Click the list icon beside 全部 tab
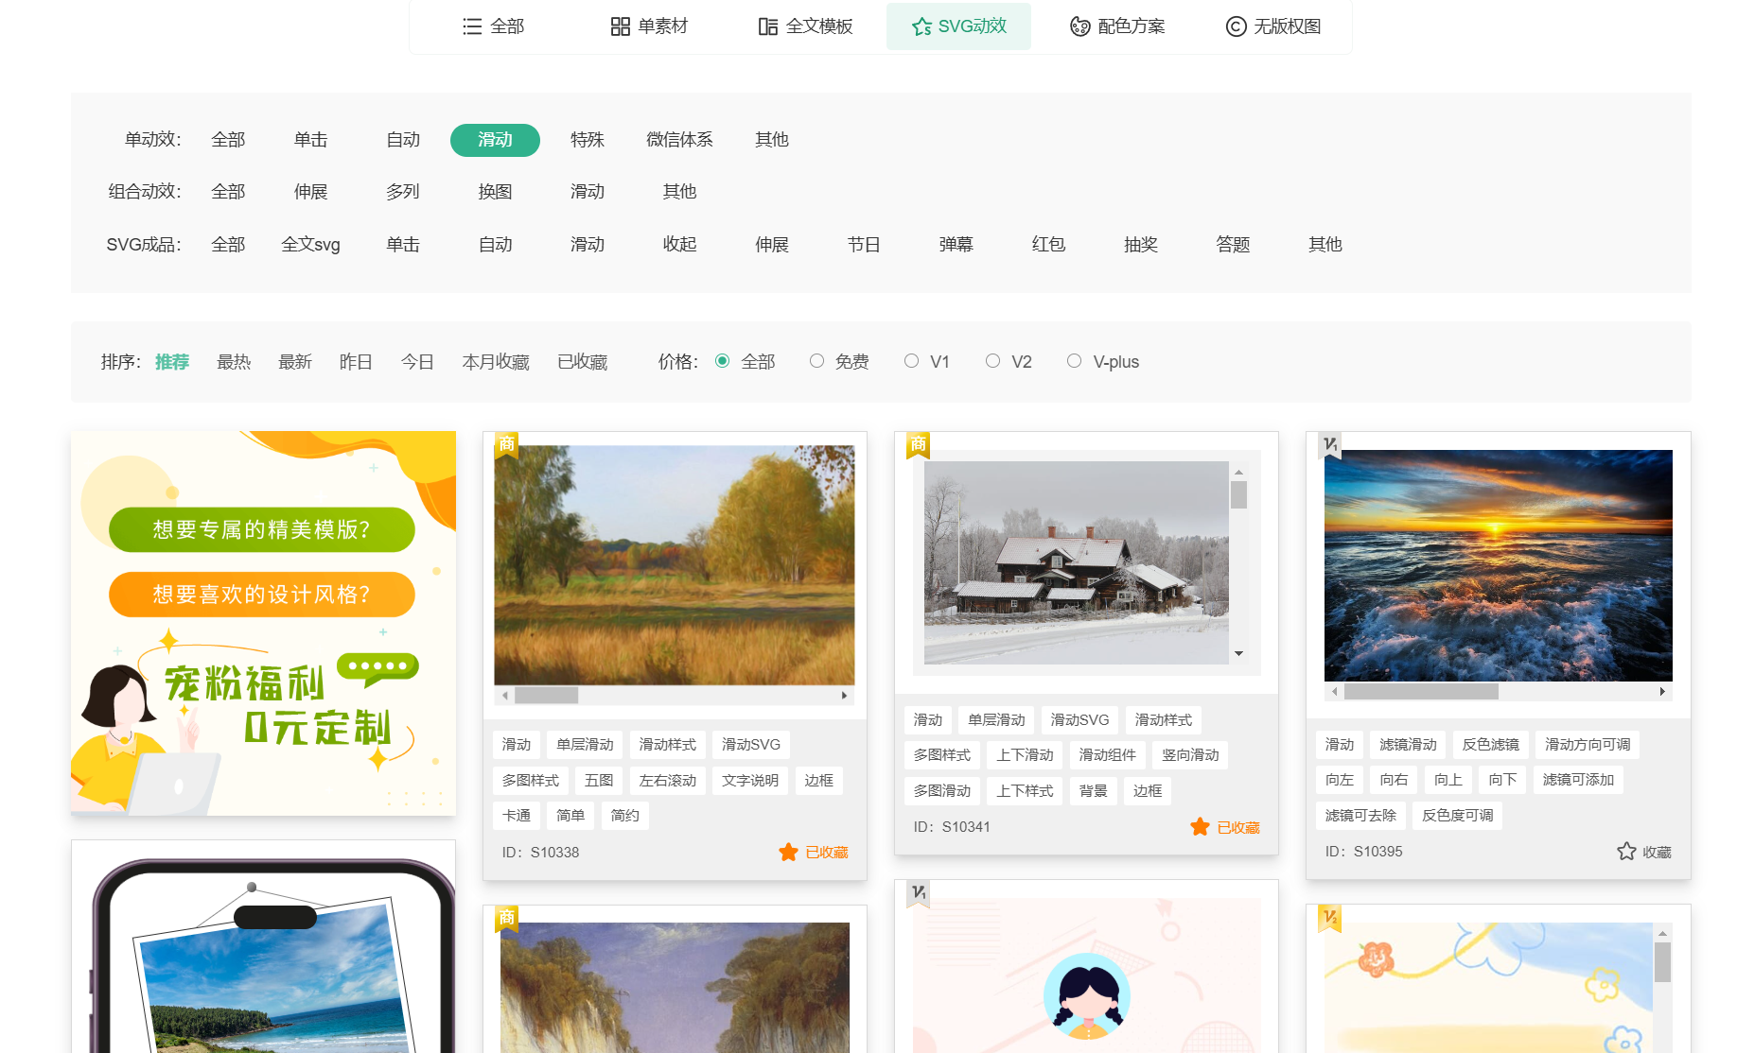1737x1053 pixels. 472,26
